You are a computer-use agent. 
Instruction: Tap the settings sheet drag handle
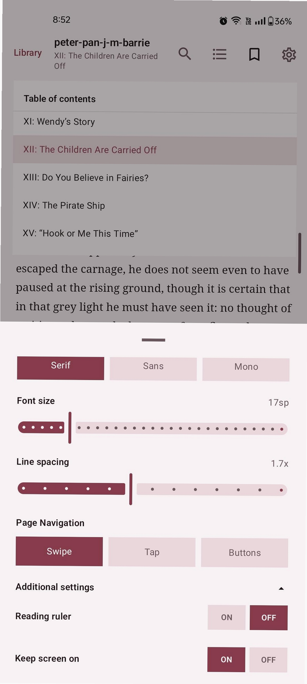point(153,340)
